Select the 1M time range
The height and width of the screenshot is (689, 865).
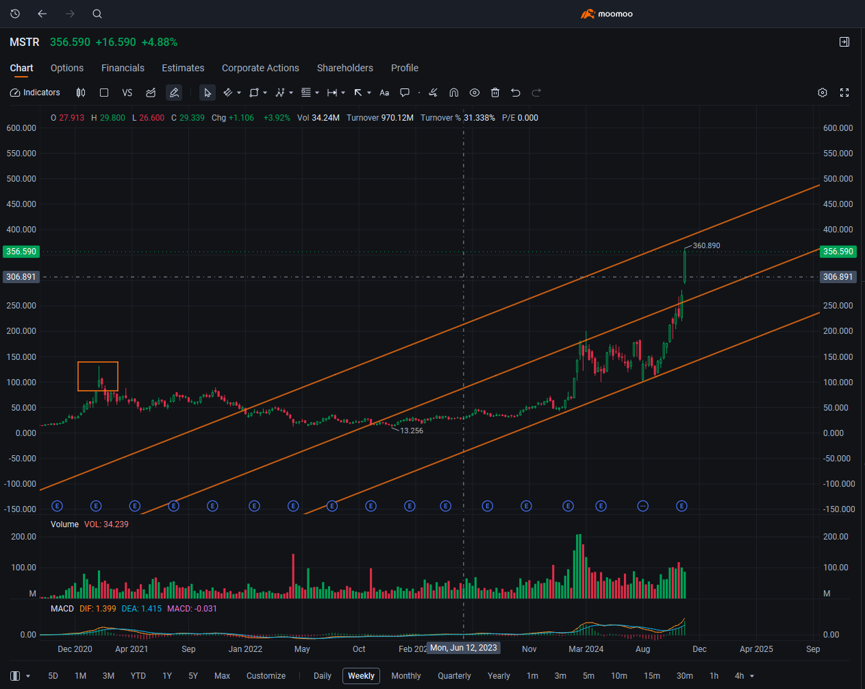point(80,676)
